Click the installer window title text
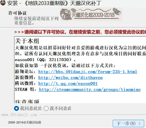 pyautogui.click(x=54, y=3)
